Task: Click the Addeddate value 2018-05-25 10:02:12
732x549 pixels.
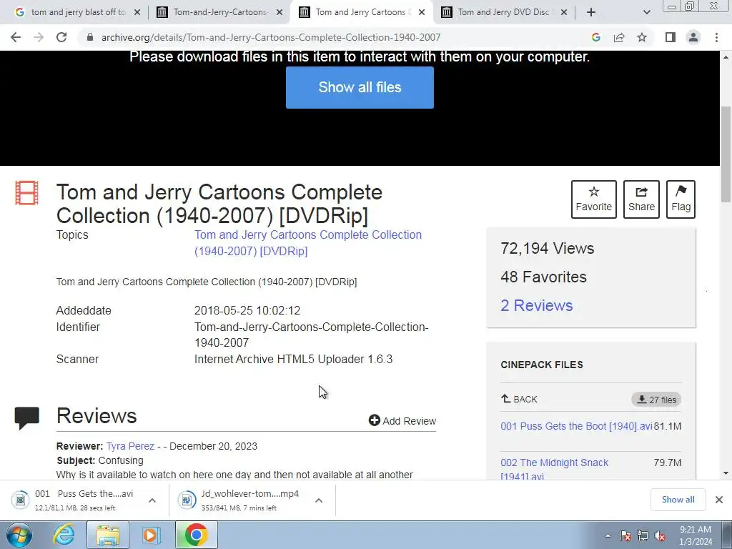Action: tap(247, 310)
